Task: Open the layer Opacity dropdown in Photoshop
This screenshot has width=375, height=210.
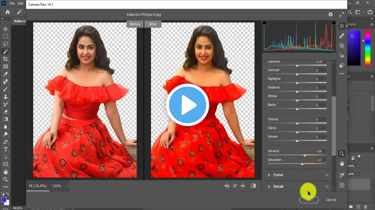Action: [x=358, y=166]
